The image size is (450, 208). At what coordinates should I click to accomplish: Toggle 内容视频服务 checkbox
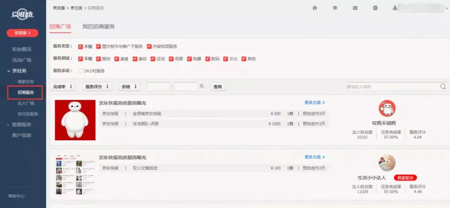149,46
